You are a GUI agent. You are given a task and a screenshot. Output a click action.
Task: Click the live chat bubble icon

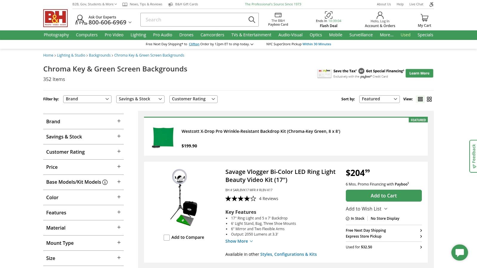(460, 252)
